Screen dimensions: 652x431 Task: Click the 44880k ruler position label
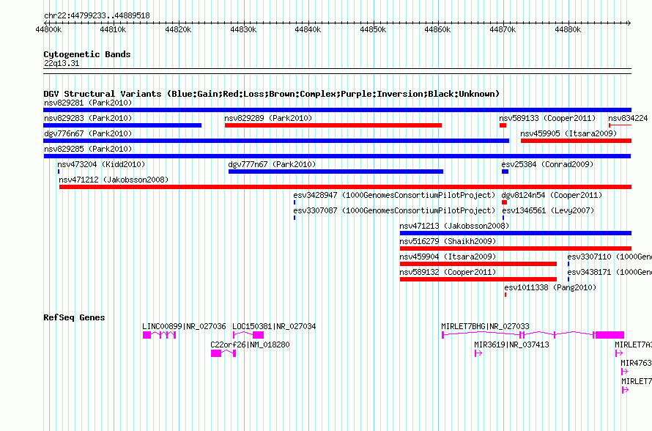pyautogui.click(x=568, y=29)
